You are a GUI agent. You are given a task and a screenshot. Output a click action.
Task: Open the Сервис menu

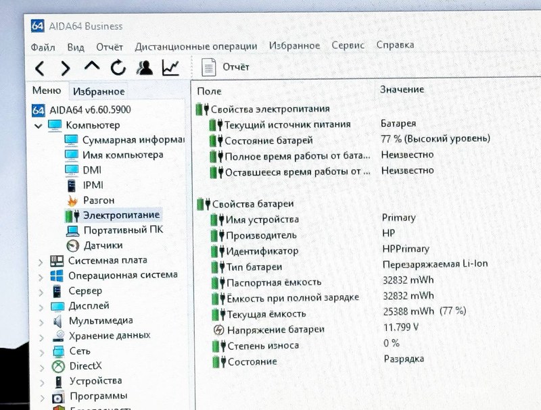[x=348, y=45]
